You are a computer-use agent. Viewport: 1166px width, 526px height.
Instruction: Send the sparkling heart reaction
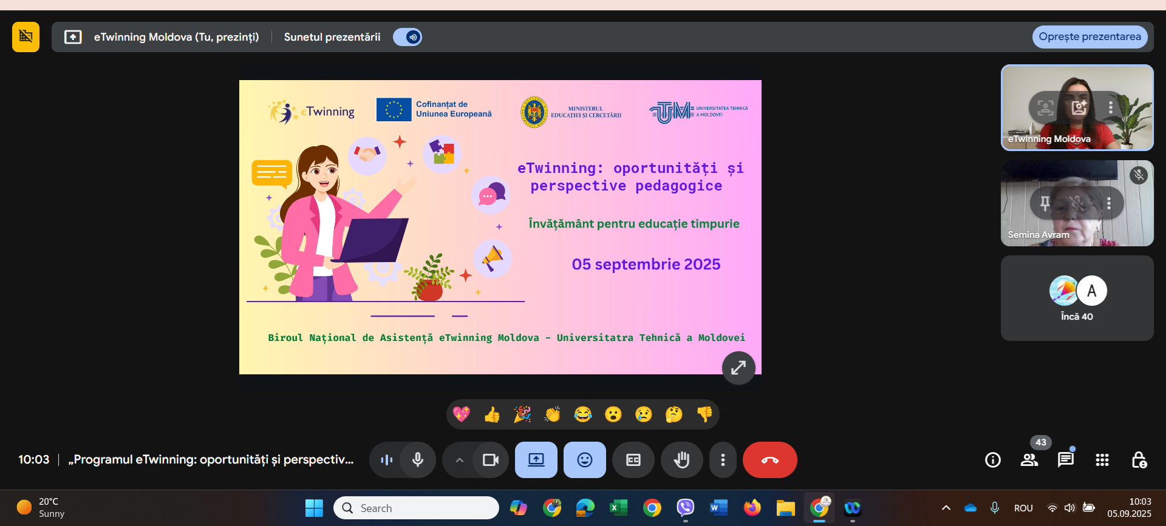click(x=462, y=414)
